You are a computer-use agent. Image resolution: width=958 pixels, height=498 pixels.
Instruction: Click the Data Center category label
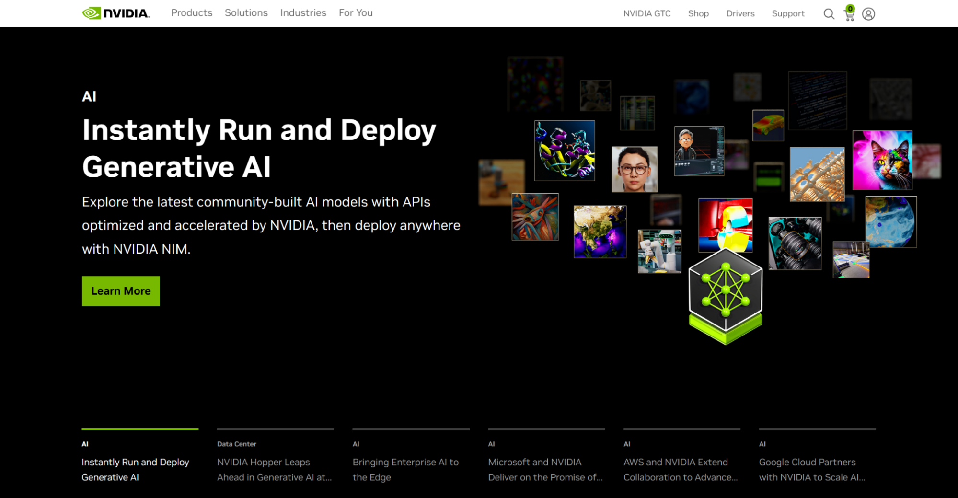237,444
